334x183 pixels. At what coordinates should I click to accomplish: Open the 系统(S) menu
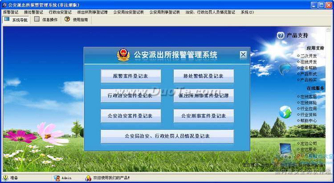[248, 12]
